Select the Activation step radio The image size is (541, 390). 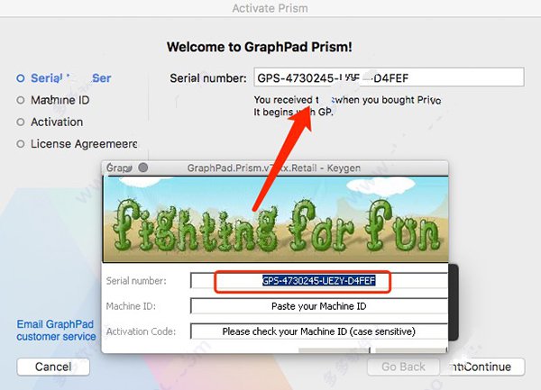tap(21, 122)
